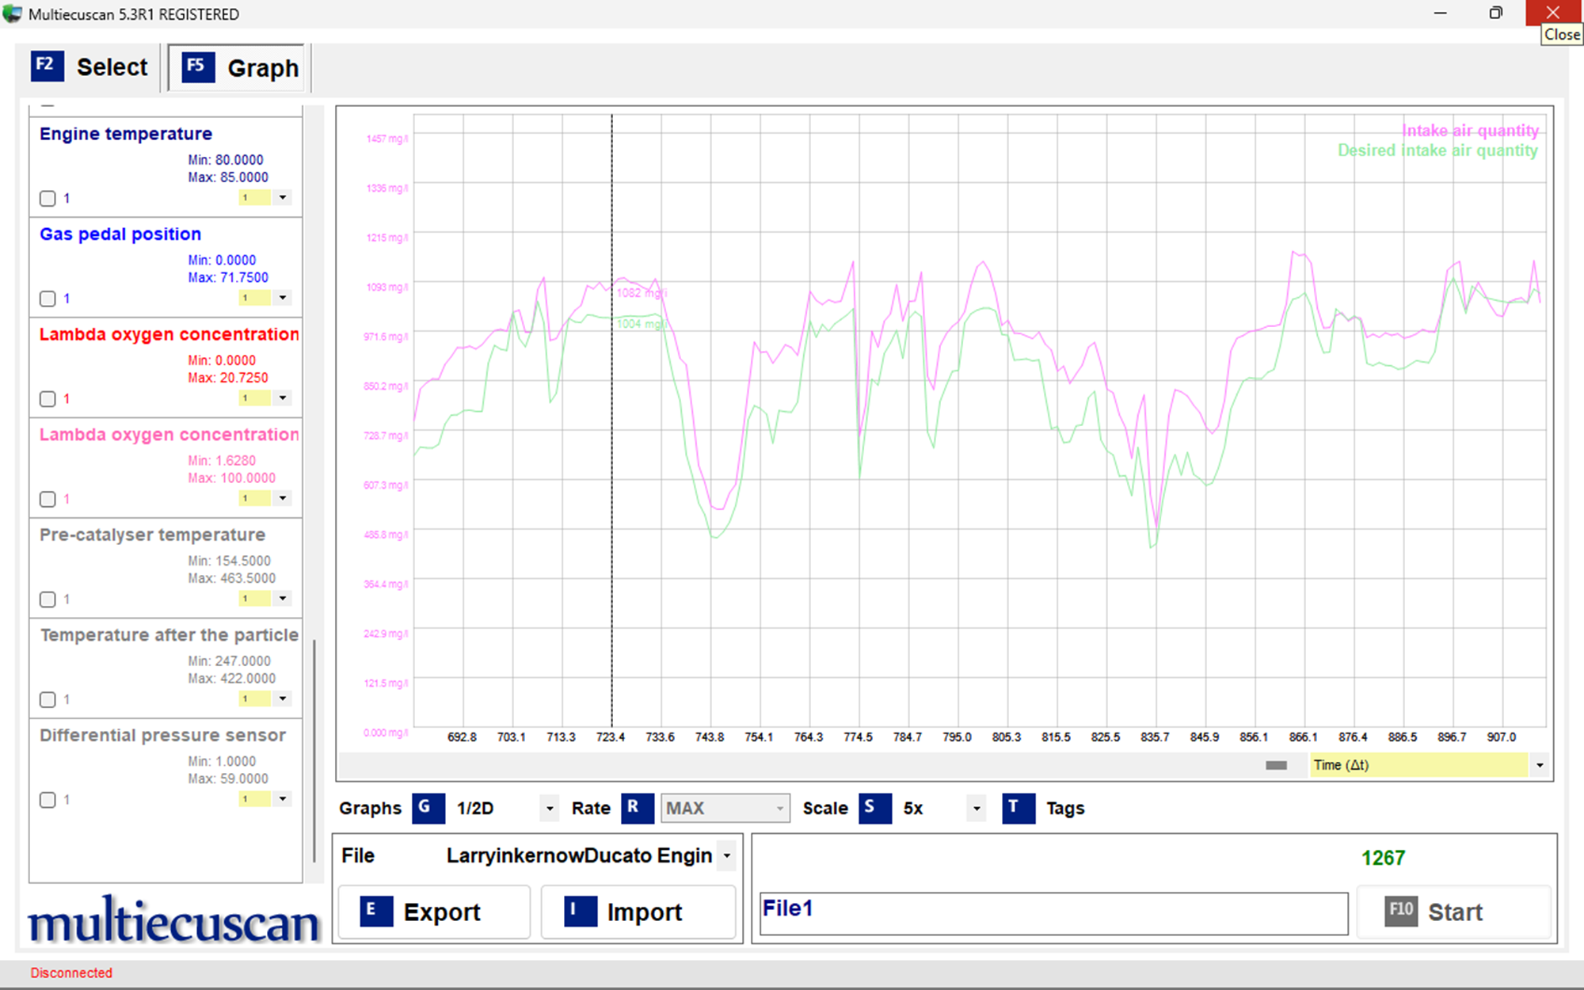Click the File1 name input field

(1053, 913)
